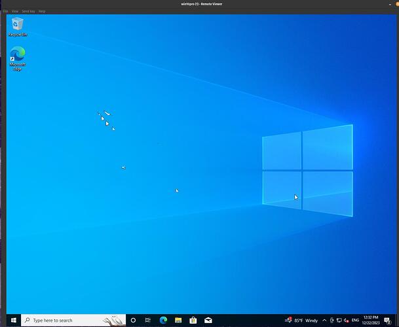Open the Action Center notifications icon
This screenshot has width=399, height=327.
tap(388, 320)
